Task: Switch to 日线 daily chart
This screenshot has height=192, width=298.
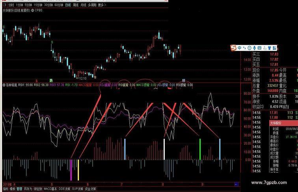Action: click(68, 5)
